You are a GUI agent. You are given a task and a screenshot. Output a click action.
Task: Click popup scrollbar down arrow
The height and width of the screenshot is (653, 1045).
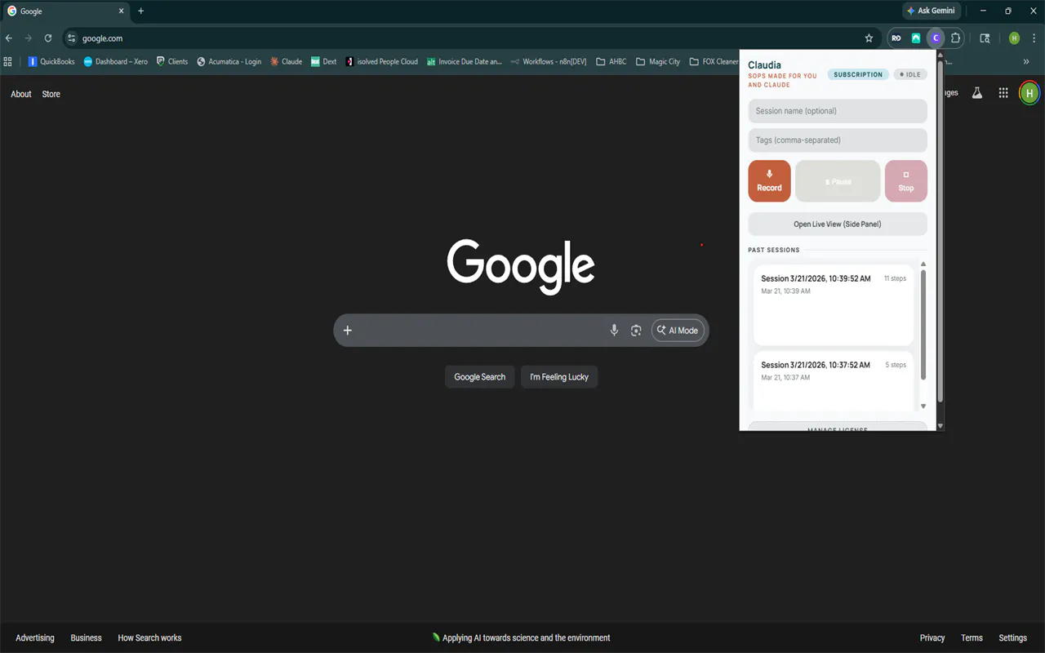pyautogui.click(x=940, y=425)
